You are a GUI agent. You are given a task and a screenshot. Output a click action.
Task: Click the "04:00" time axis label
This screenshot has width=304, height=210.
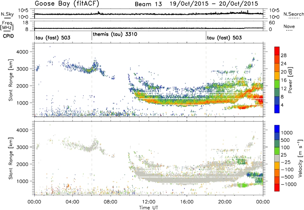click(72, 202)
